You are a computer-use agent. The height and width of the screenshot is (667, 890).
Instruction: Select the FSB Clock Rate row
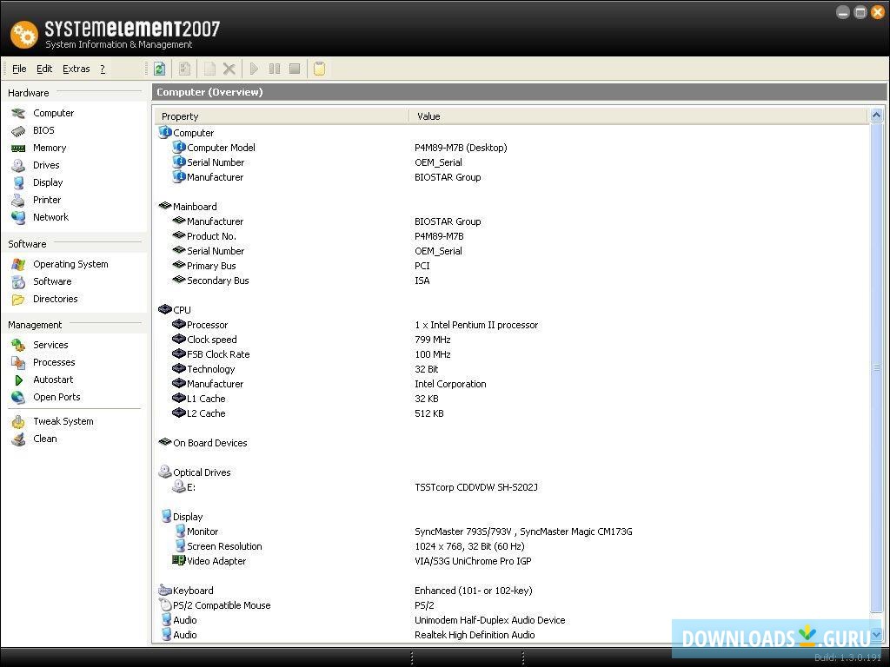tap(218, 354)
